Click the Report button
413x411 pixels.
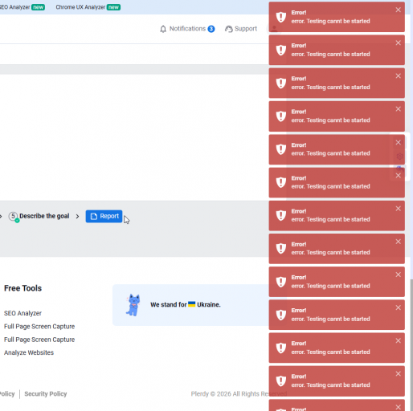click(104, 216)
